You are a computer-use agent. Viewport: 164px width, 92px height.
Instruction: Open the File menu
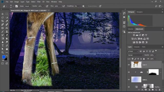[x=7, y=2]
